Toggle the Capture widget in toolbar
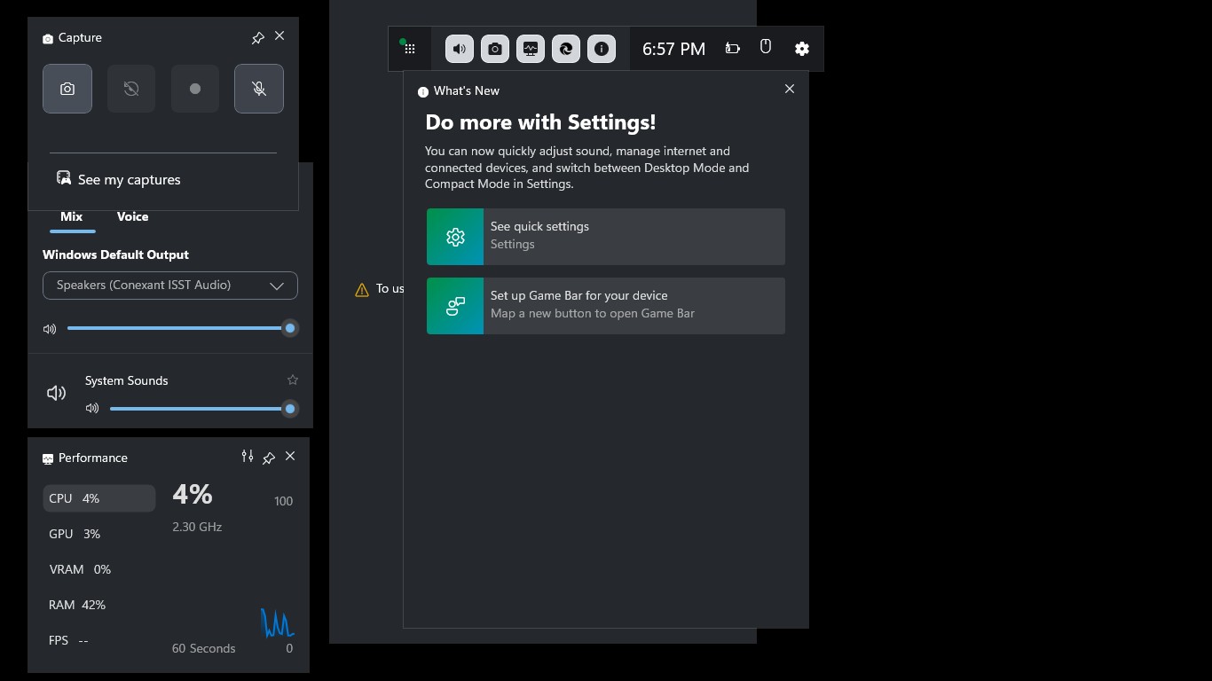1212x681 pixels. [495, 49]
